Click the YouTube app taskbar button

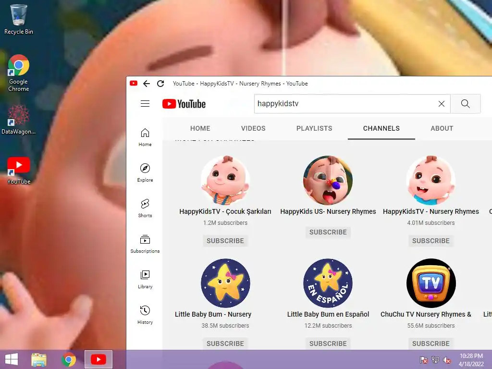(x=98, y=359)
